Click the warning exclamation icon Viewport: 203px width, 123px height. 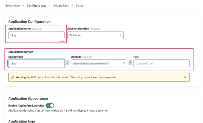tap(12, 77)
